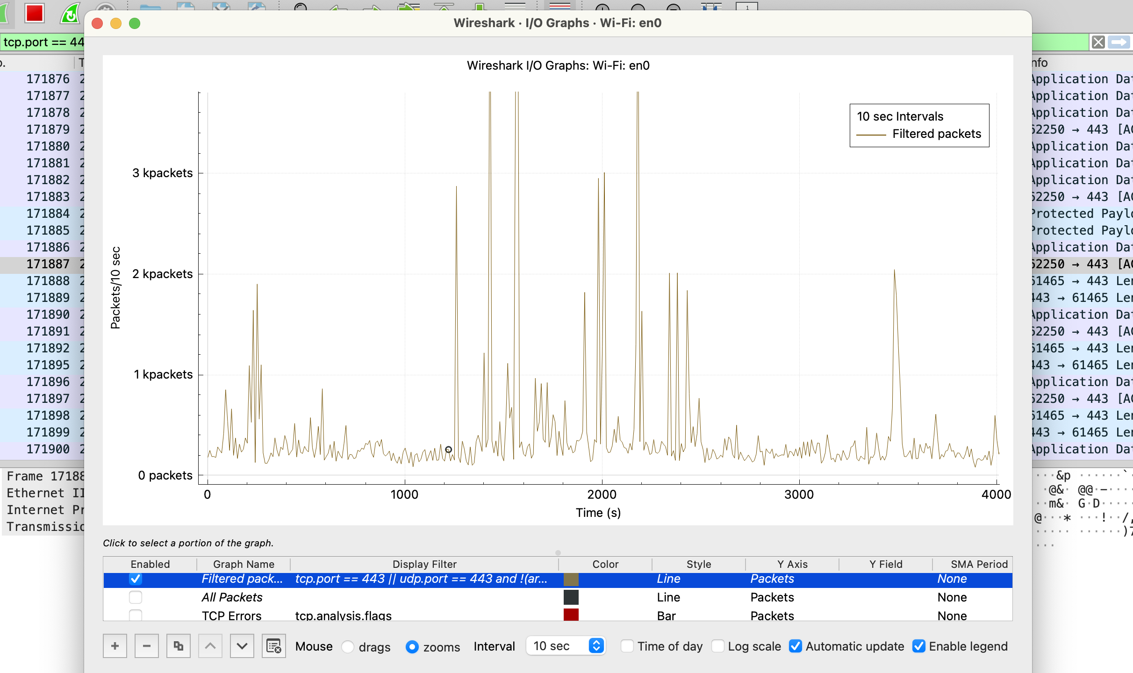Select packet 171896 in the packet list
Image resolution: width=1133 pixels, height=673 pixels.
coord(42,382)
